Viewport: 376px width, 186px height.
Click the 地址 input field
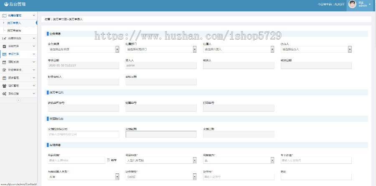click(316, 177)
